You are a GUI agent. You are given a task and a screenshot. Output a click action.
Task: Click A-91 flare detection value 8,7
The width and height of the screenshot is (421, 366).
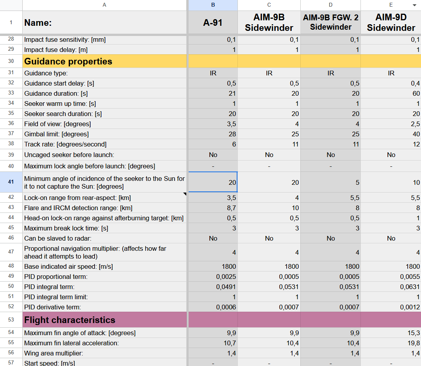click(213, 208)
